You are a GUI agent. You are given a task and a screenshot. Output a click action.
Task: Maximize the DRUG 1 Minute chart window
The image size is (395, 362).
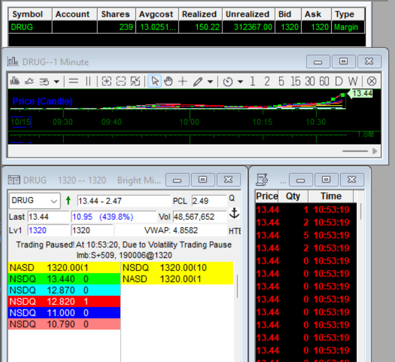344,61
